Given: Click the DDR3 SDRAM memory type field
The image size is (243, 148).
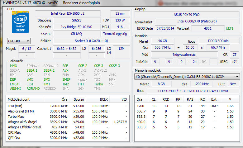Looking at the screenshot, I should (x=218, y=41).
